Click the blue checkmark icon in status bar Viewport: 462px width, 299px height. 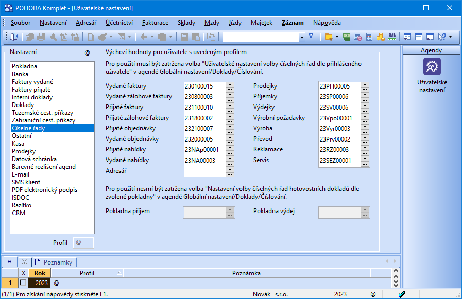(x=402, y=294)
